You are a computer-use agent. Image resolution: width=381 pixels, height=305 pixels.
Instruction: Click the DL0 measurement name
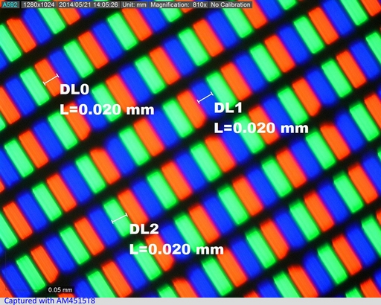[74, 89]
